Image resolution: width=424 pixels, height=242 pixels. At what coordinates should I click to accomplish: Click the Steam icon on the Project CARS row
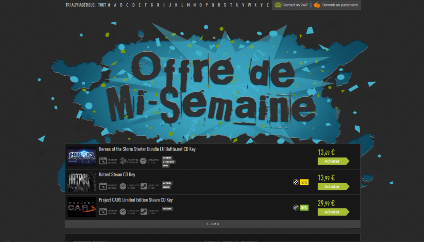point(144,212)
